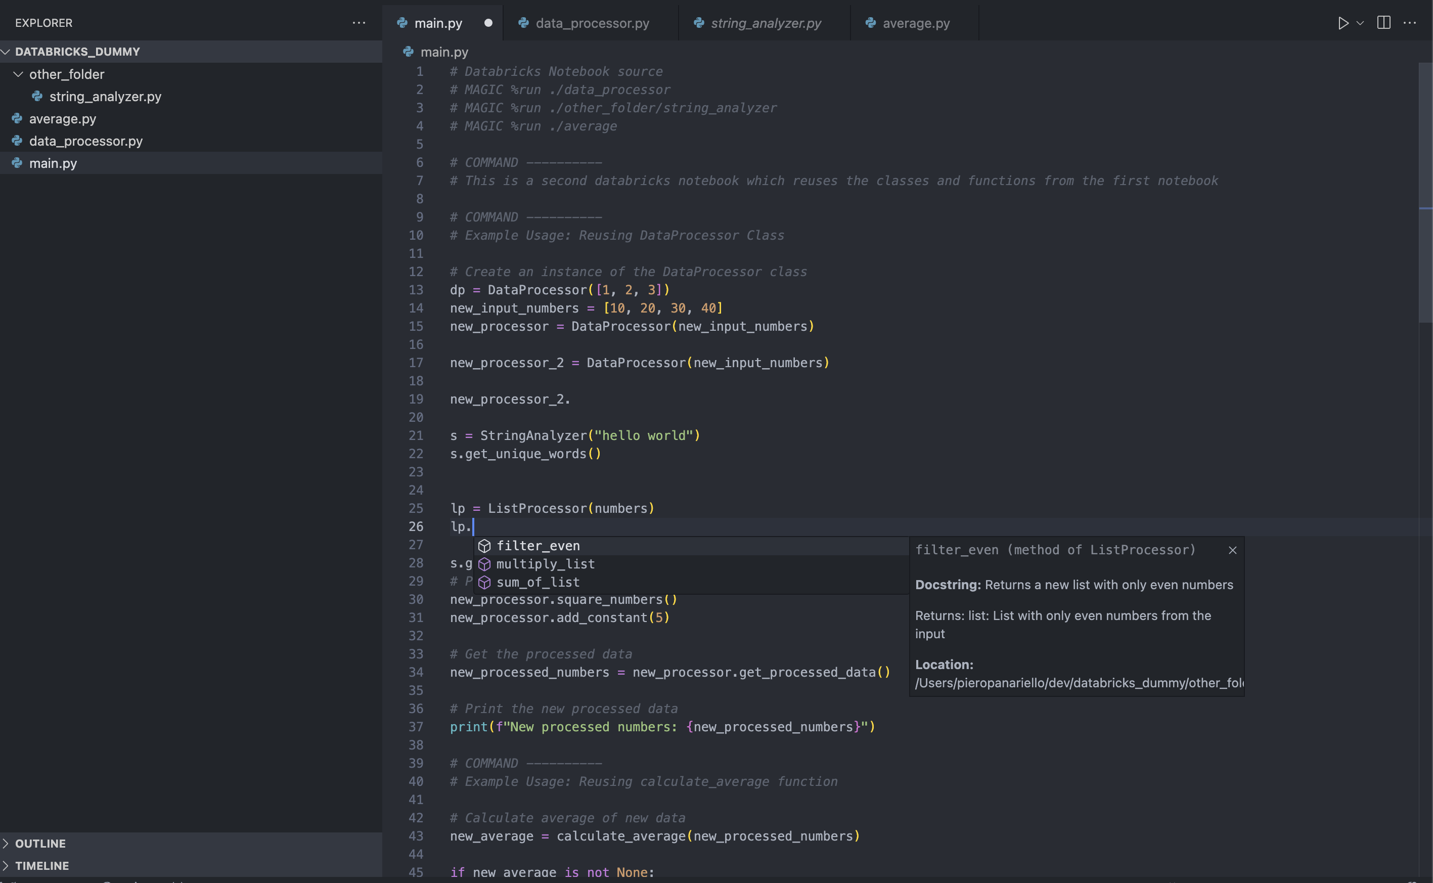Place cursor on 'new_processor_2.' line 19

[x=510, y=400]
